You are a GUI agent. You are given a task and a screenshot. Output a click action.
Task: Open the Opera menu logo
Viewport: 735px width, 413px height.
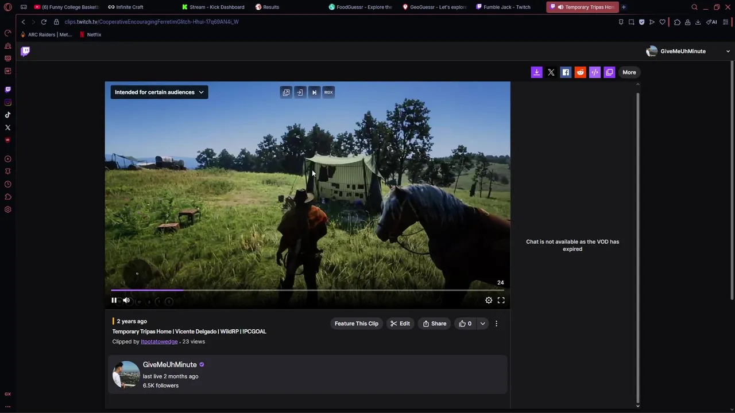click(7, 7)
